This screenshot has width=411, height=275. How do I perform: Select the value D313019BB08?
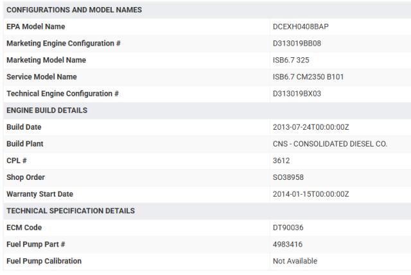(297, 44)
